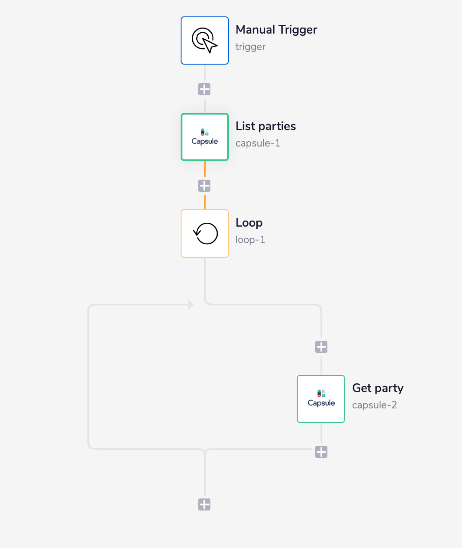Image resolution: width=462 pixels, height=548 pixels.
Task: Click the "Loop" step title
Action: (x=249, y=223)
